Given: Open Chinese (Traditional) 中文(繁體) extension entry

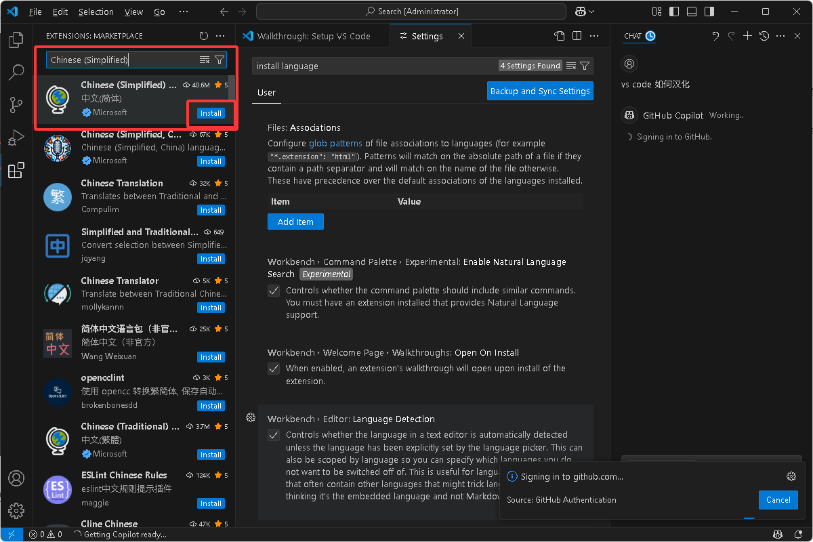Looking at the screenshot, I should coord(134,440).
